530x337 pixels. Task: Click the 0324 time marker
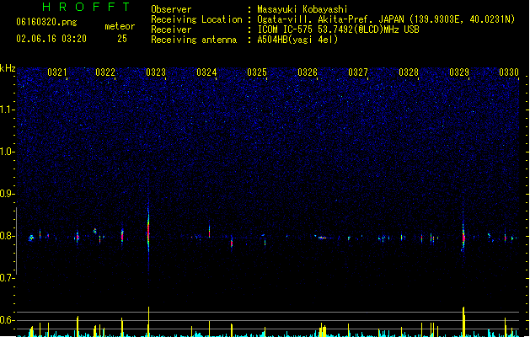coord(206,72)
